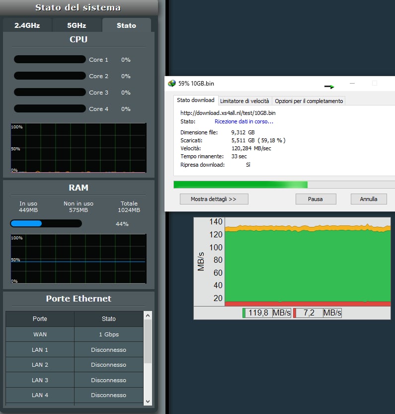This screenshot has height=414, width=395.
Task: Click the green download speed indicator
Action: pos(244,313)
